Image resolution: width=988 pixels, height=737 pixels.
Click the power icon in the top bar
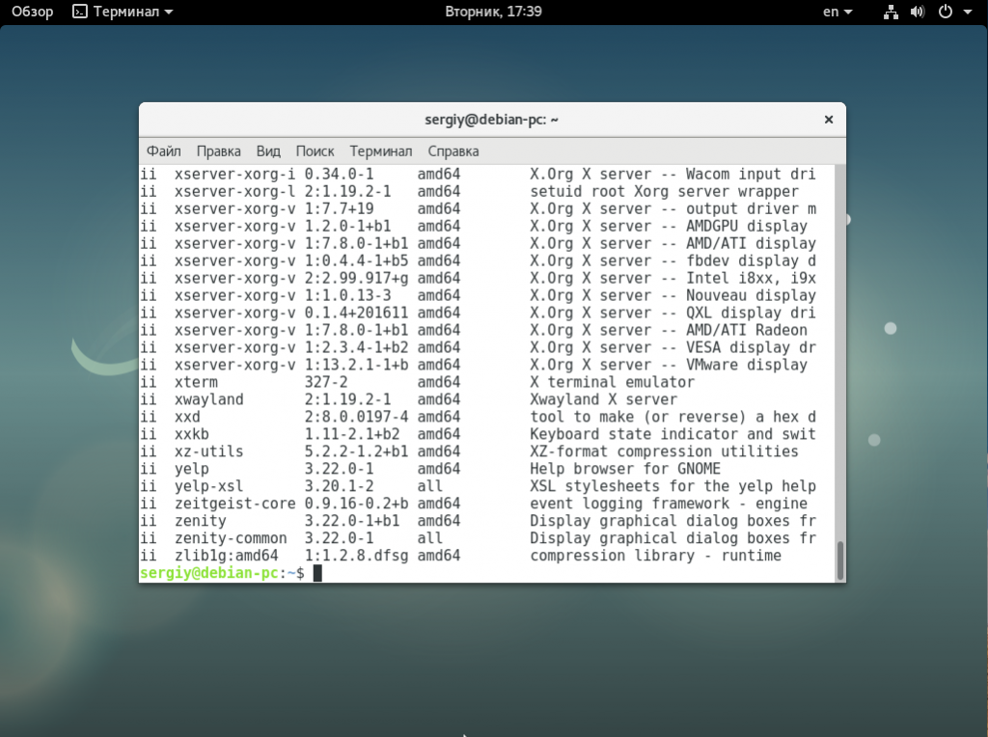tap(945, 12)
